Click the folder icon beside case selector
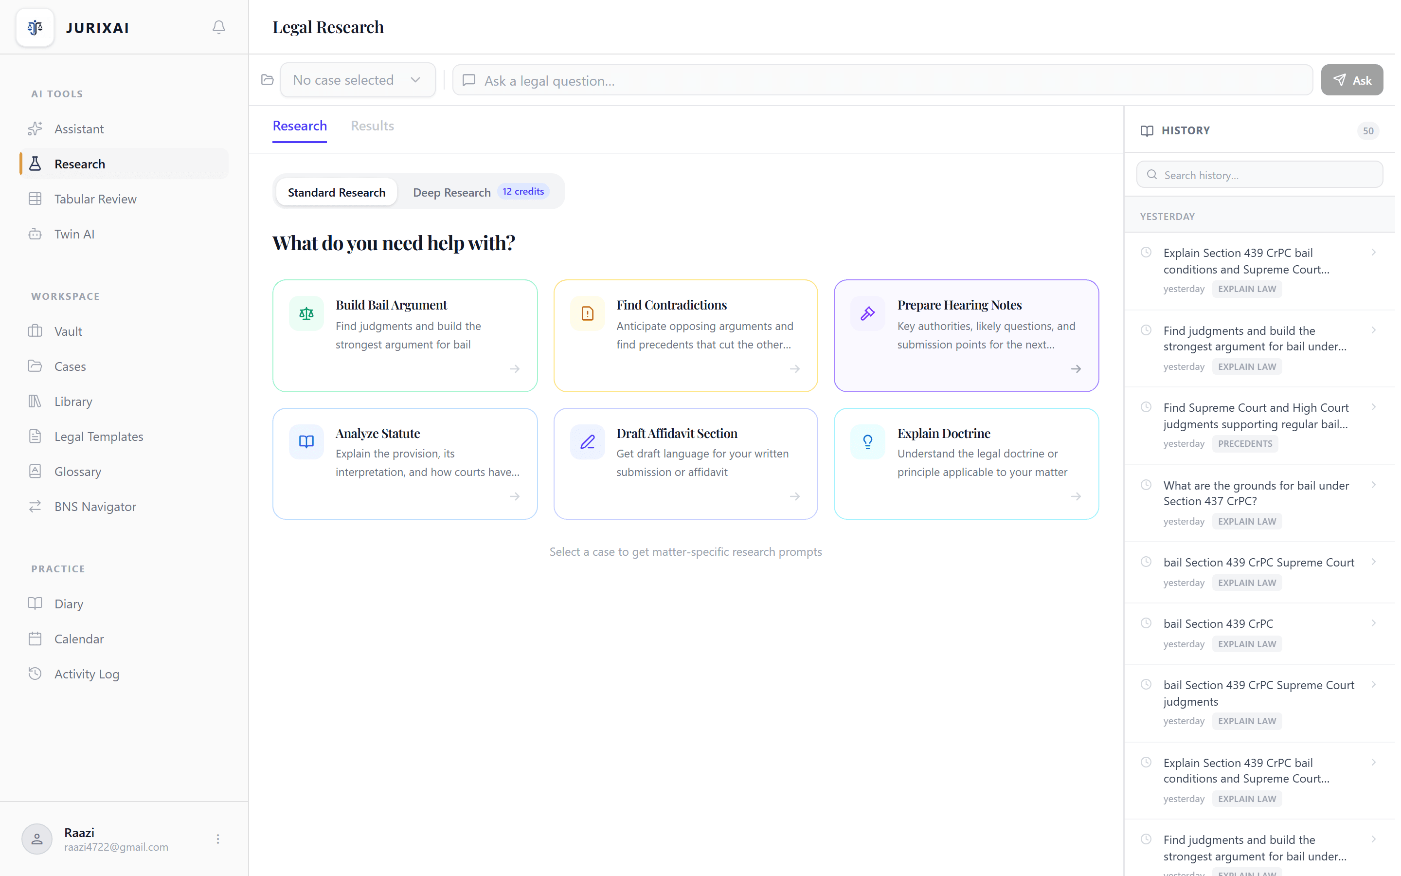The image size is (1401, 876). [x=268, y=80]
